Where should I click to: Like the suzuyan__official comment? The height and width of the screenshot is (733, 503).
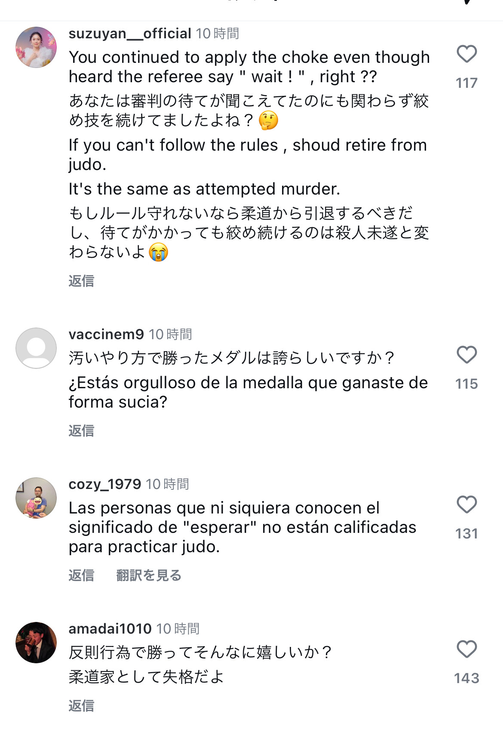[466, 54]
